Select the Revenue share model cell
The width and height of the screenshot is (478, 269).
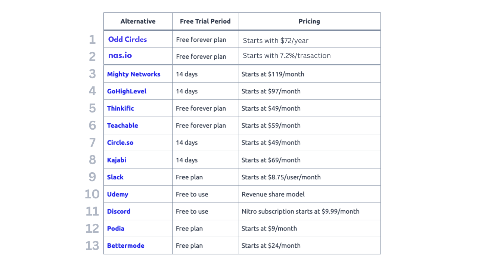point(273,194)
